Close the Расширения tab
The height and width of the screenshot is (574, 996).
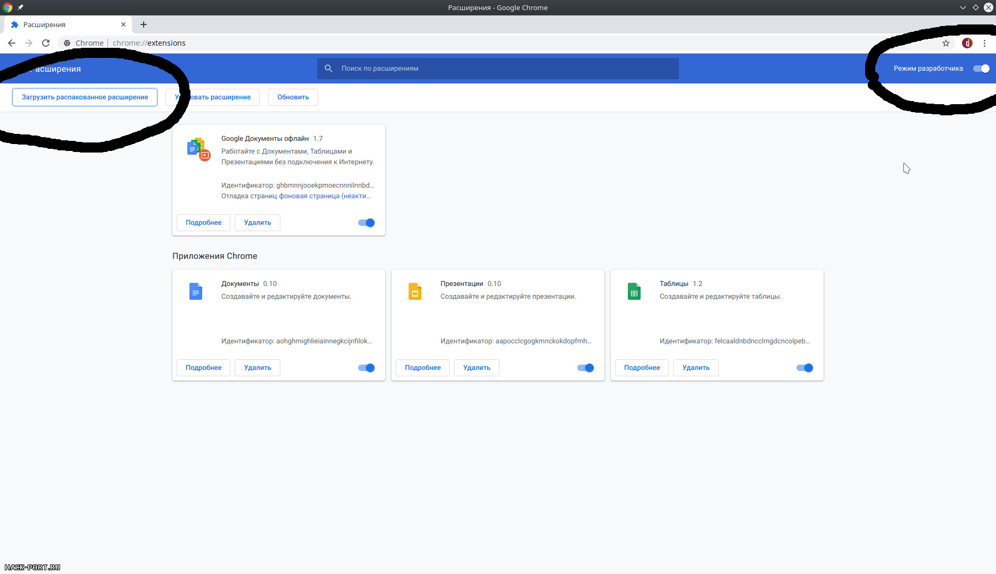(123, 24)
